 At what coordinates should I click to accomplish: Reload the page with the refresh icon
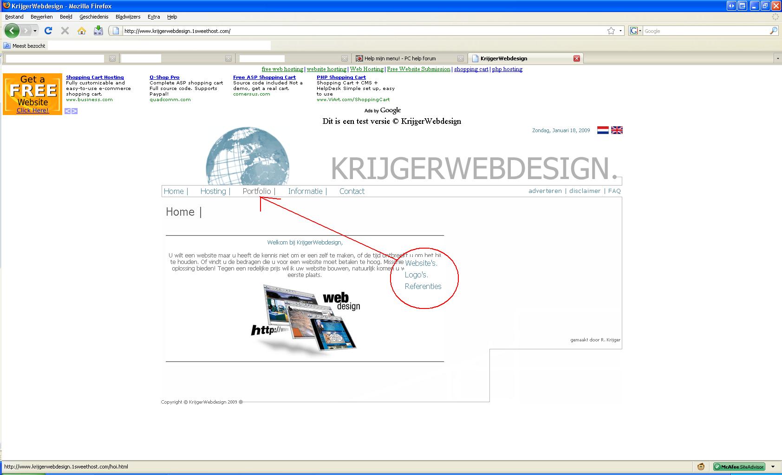click(48, 31)
